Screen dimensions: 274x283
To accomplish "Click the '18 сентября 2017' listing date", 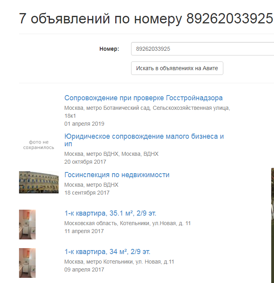I will pos(87,193).
